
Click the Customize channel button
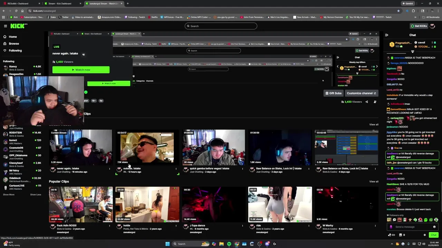click(x=361, y=93)
